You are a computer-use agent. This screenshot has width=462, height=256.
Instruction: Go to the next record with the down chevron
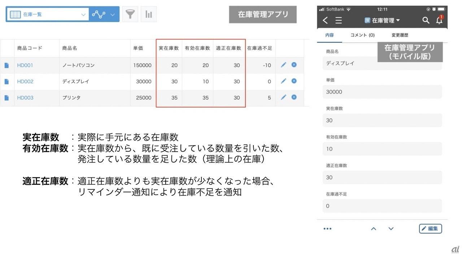click(x=391, y=229)
